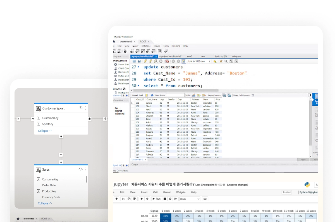Viewport: 335px width, 222px height.
Task: Click the Jupyter restart kernel icon
Action: (x=170, y=199)
